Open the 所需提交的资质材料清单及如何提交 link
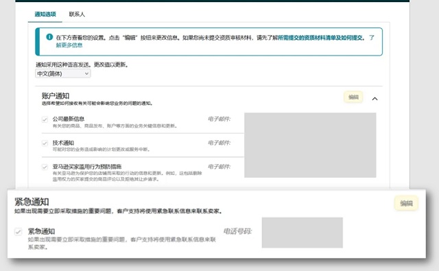This screenshot has width=439, height=271. click(x=320, y=38)
